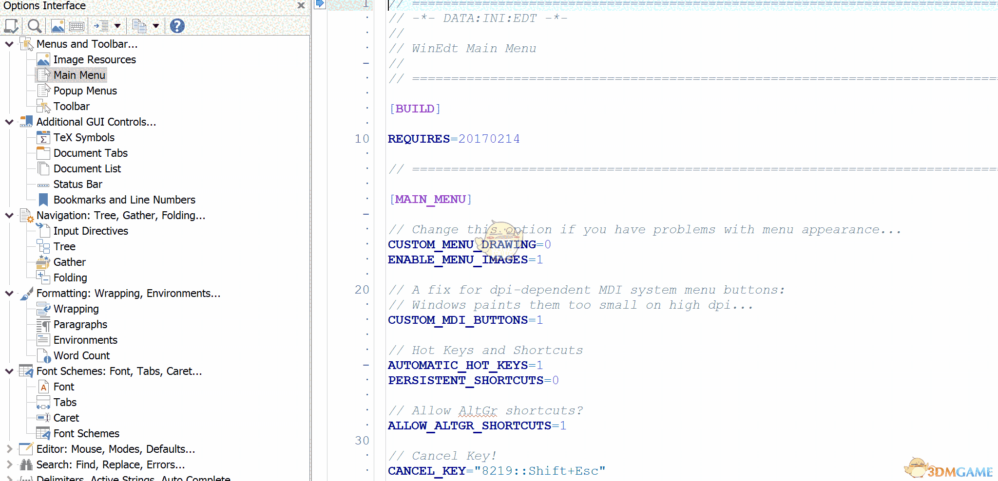The image size is (998, 481).
Task: Click the keyboard shortcuts toolbar icon
Action: click(77, 26)
